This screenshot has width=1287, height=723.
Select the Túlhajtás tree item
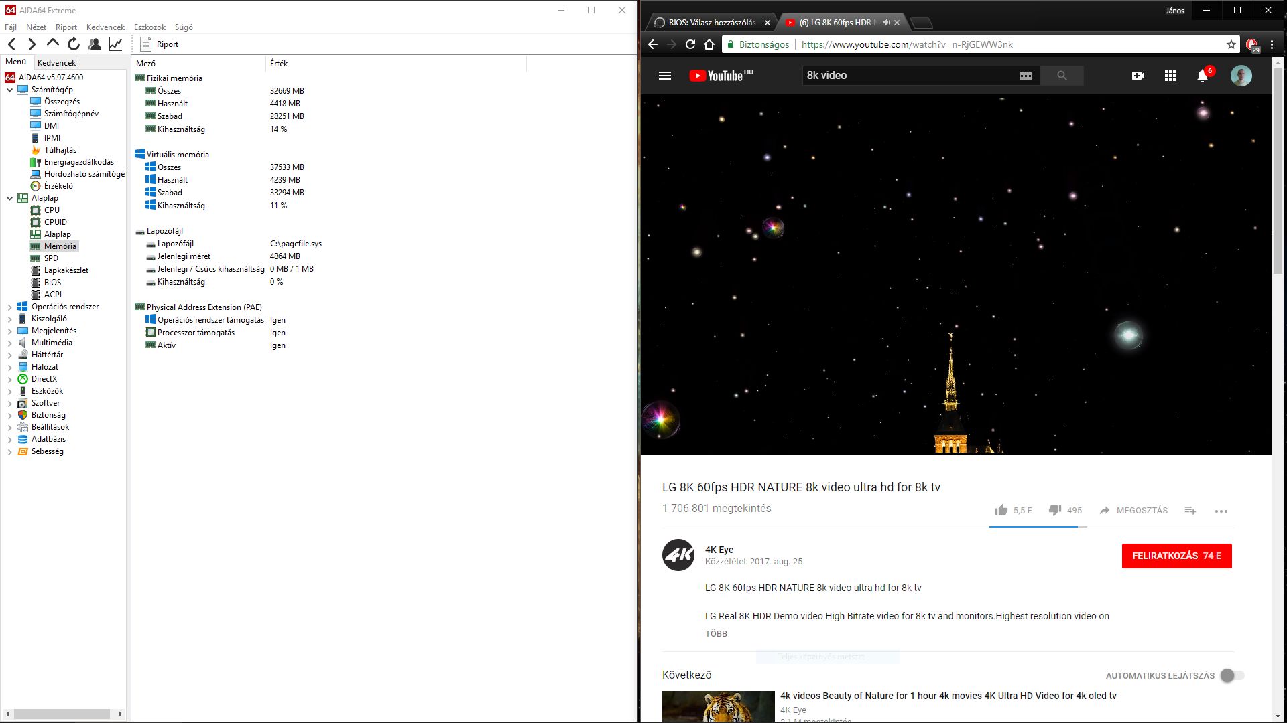tap(60, 150)
